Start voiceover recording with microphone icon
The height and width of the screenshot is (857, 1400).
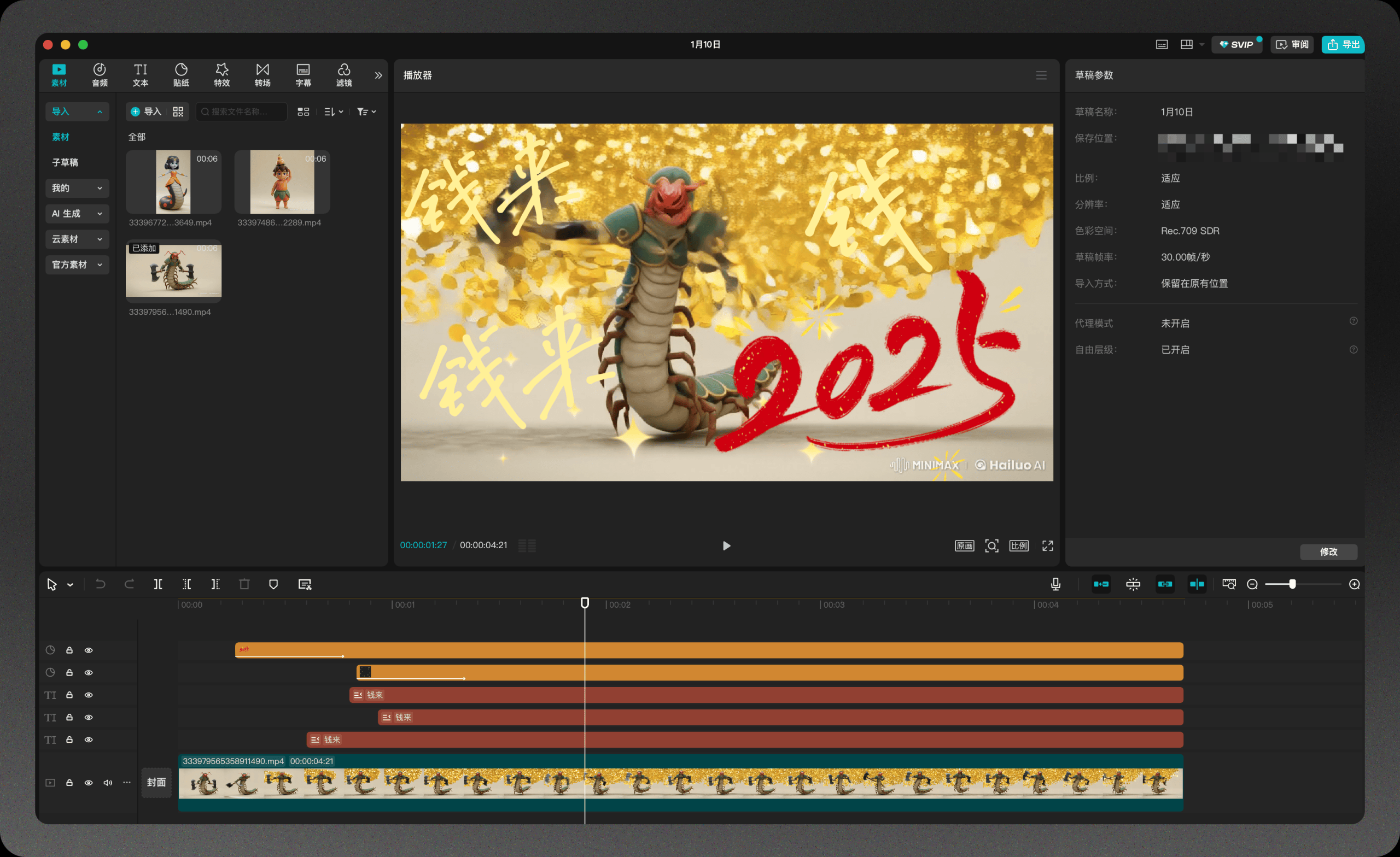1055,584
